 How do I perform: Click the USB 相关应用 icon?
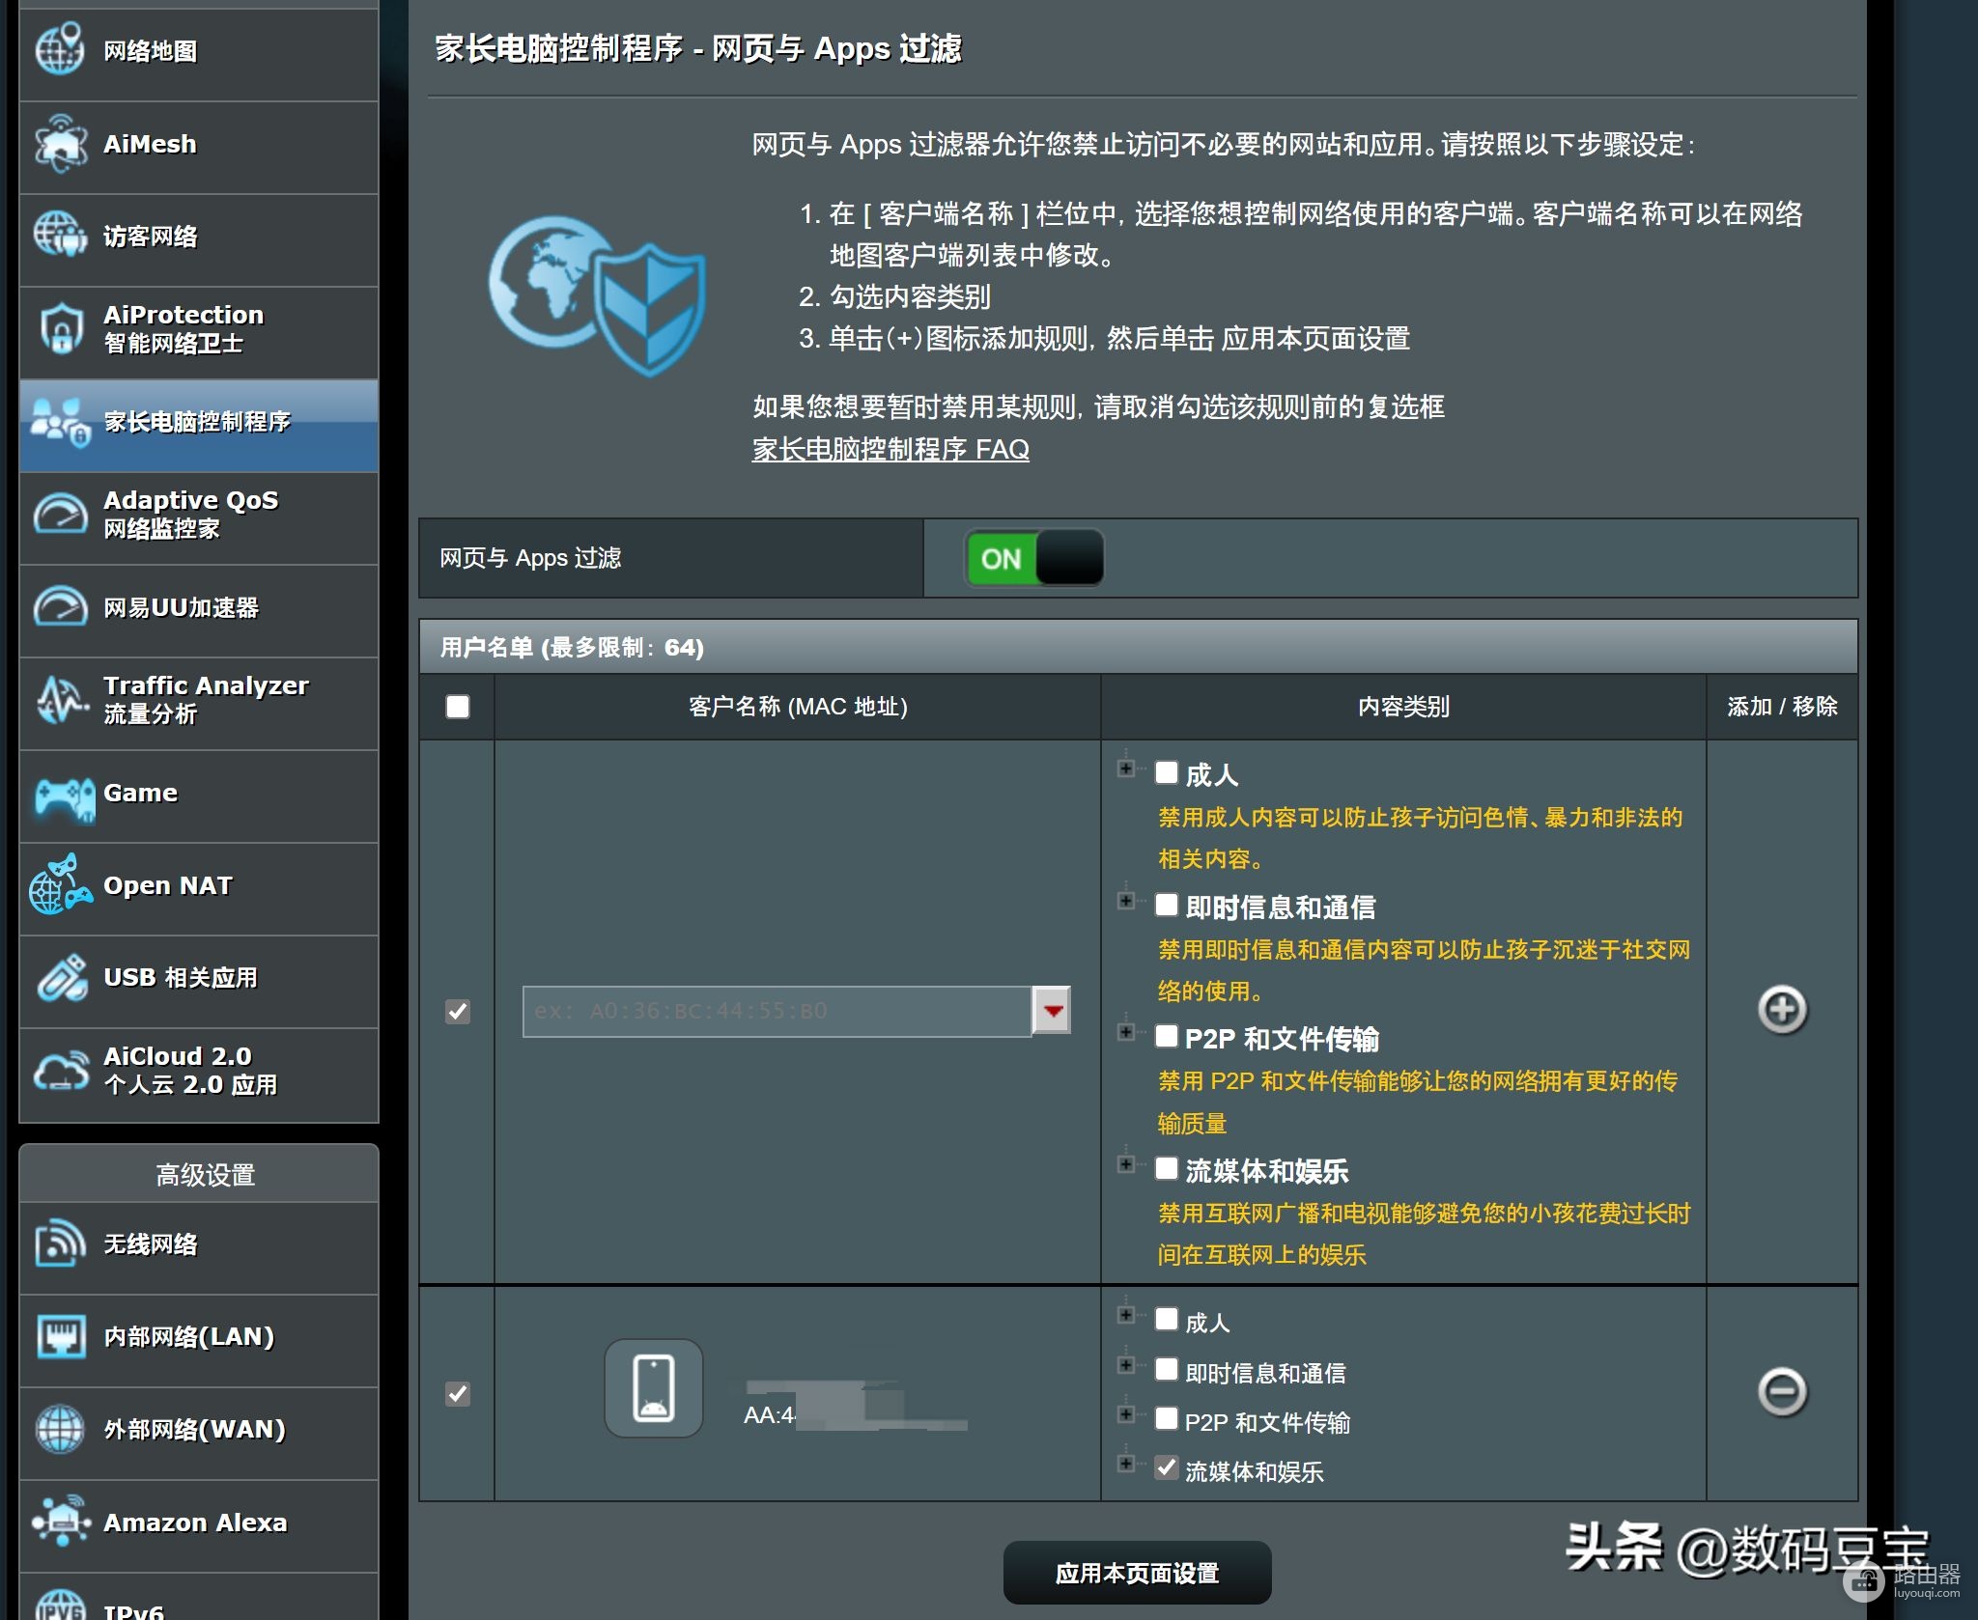[63, 977]
